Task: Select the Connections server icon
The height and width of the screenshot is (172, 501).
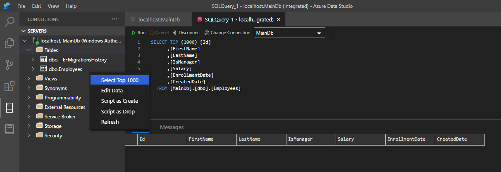Action: [x=10, y=108]
